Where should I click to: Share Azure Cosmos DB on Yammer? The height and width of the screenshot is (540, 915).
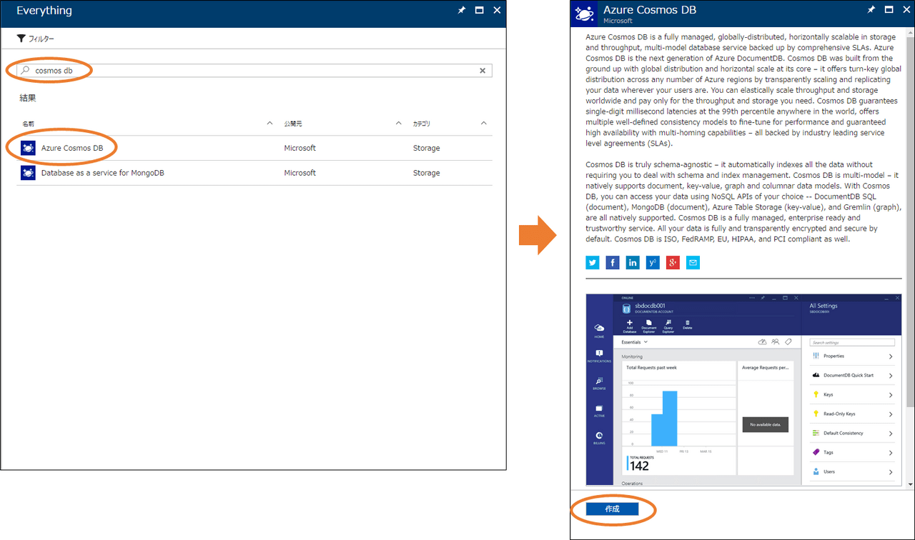653,263
